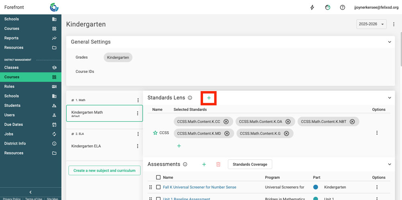Remove CCSS.Math.Content.K.OA standard chip
This screenshot has height=200, width=402.
[288, 122]
